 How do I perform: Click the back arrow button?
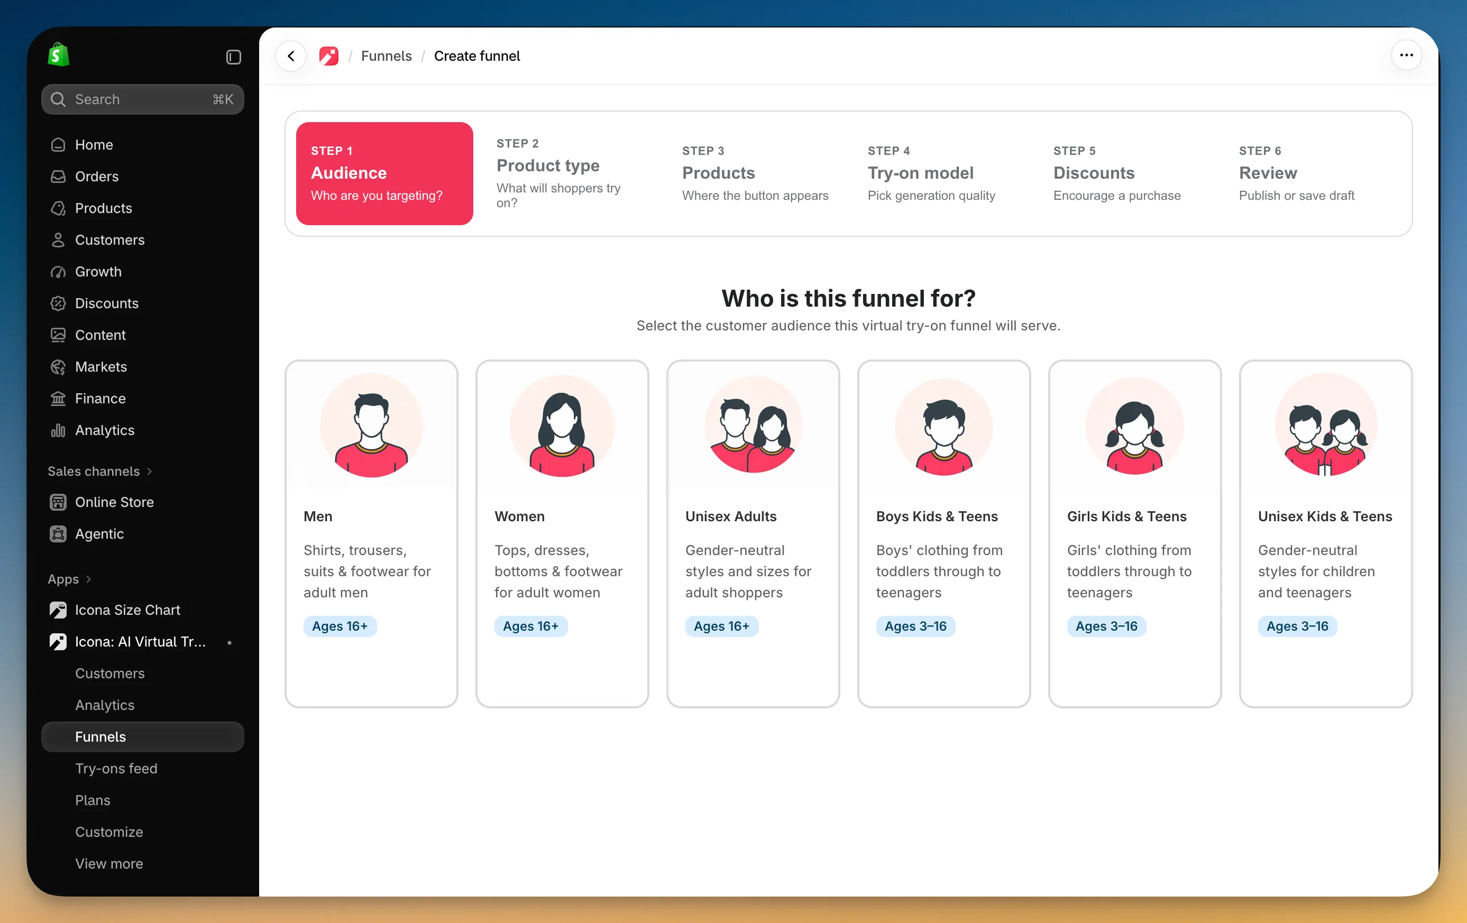291,56
